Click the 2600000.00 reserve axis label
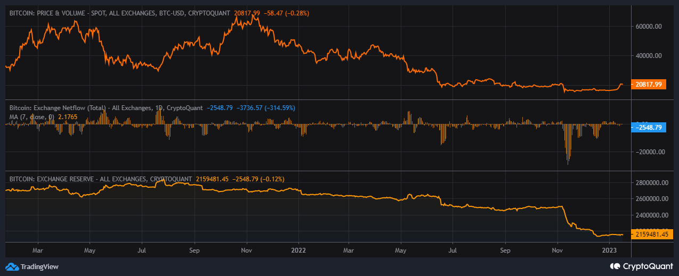The image size is (679, 276). coord(651,199)
